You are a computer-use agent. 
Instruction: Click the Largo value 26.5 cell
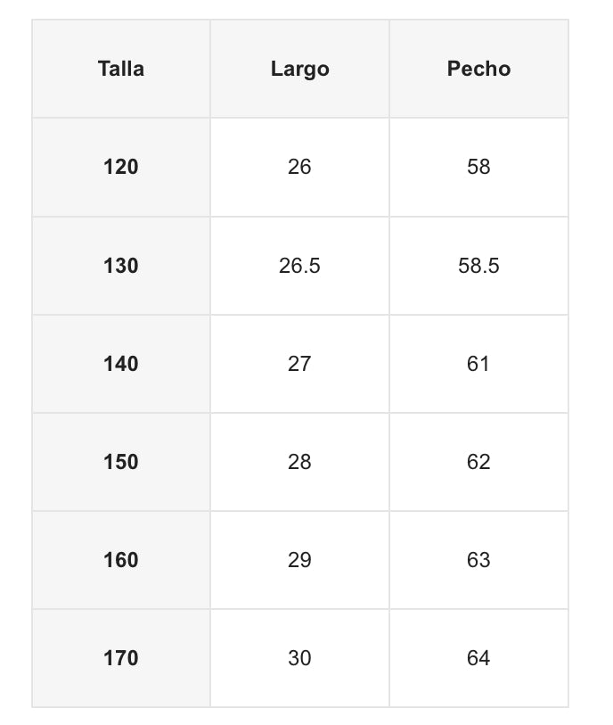[x=299, y=266]
